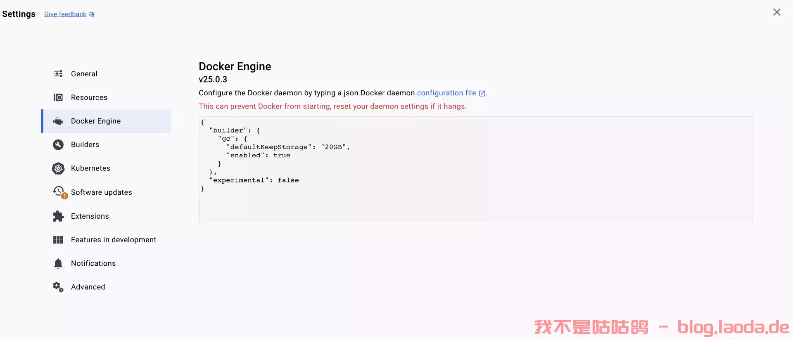Open the configuration file documentation link
This screenshot has height=340, width=793.
pos(446,93)
